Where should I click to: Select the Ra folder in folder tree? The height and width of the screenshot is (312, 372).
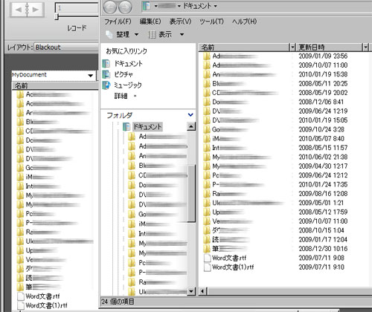[157, 282]
